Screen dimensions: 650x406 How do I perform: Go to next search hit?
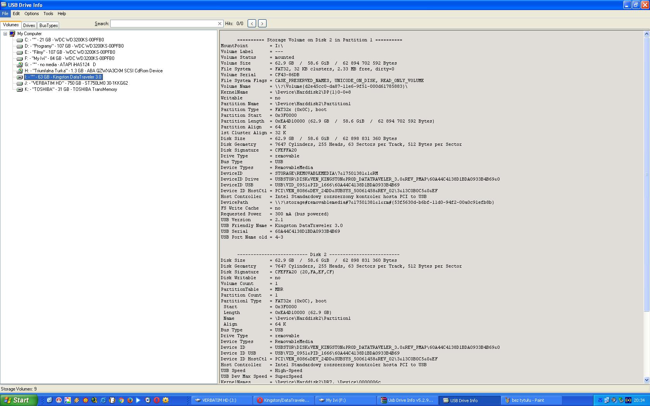262,24
